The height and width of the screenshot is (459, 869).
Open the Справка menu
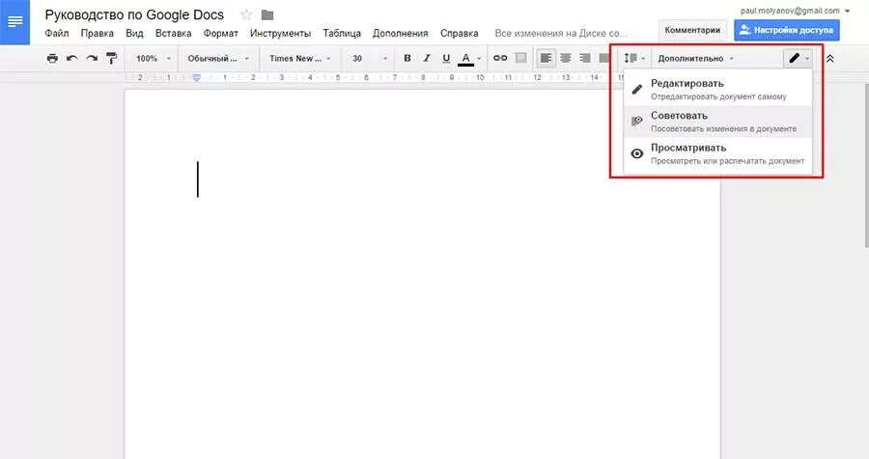[459, 33]
